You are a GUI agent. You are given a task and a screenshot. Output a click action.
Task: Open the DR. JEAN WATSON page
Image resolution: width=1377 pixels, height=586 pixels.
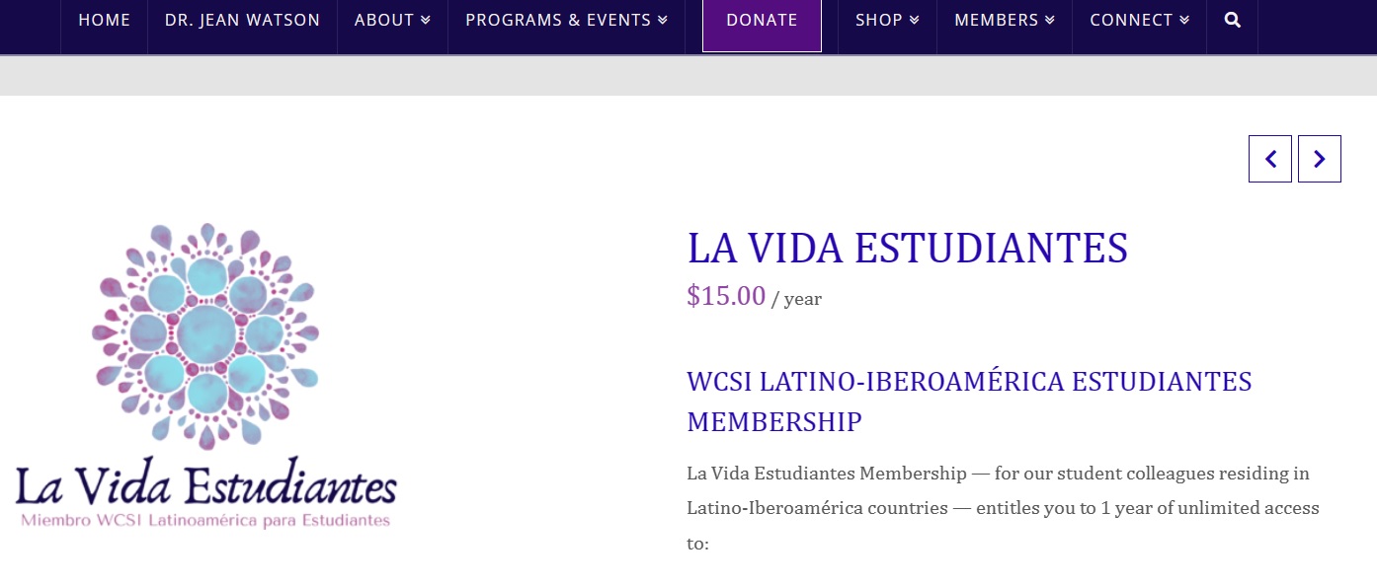243,20
